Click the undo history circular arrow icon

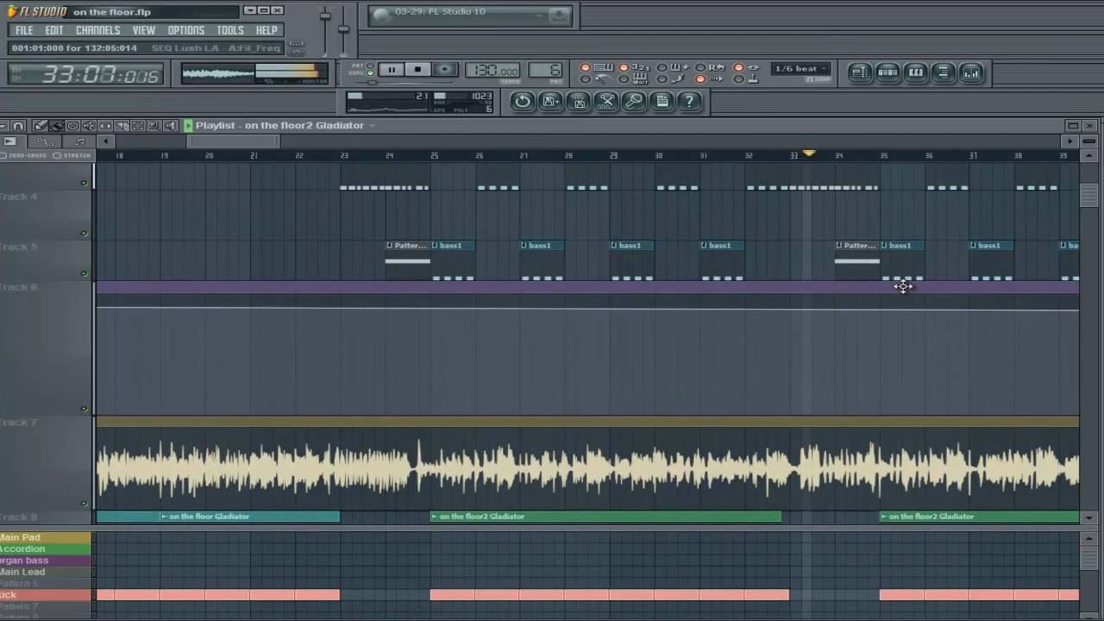click(523, 101)
